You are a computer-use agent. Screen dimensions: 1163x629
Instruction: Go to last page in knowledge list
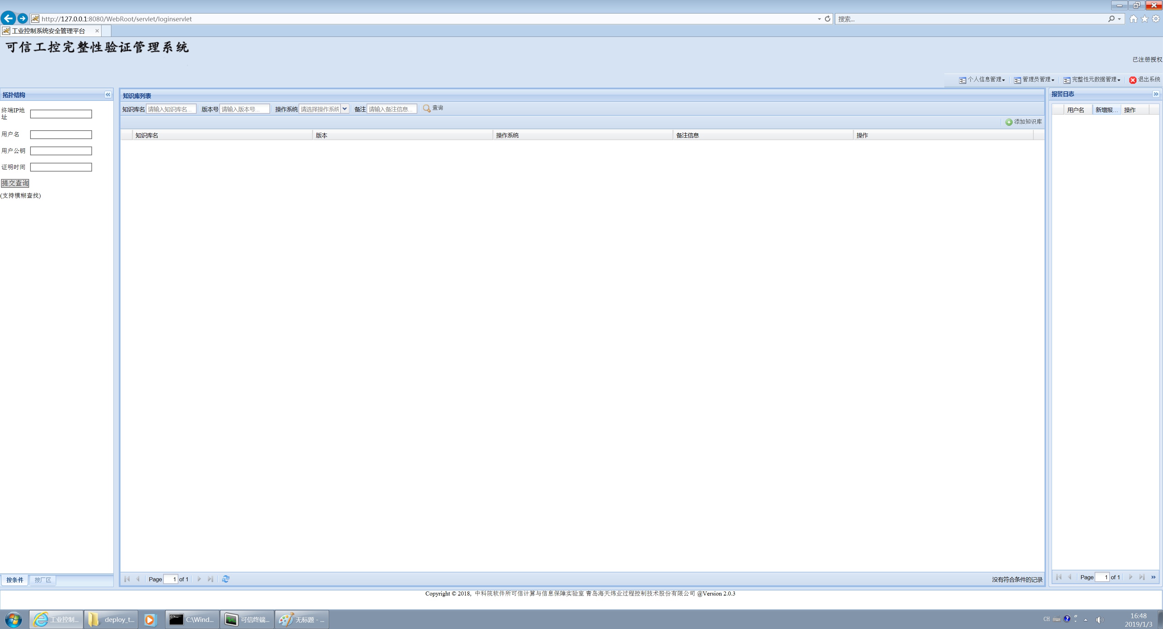(x=211, y=579)
